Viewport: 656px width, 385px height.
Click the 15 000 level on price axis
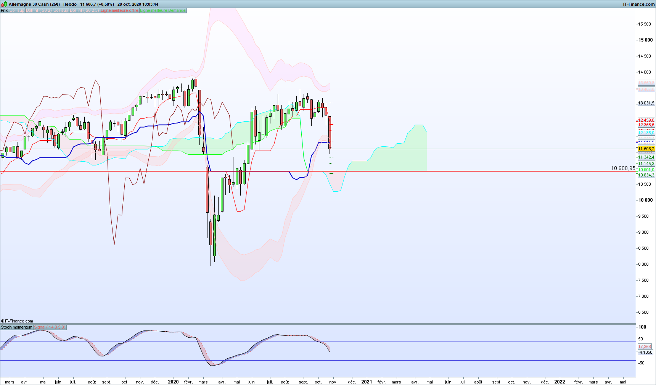click(x=646, y=40)
